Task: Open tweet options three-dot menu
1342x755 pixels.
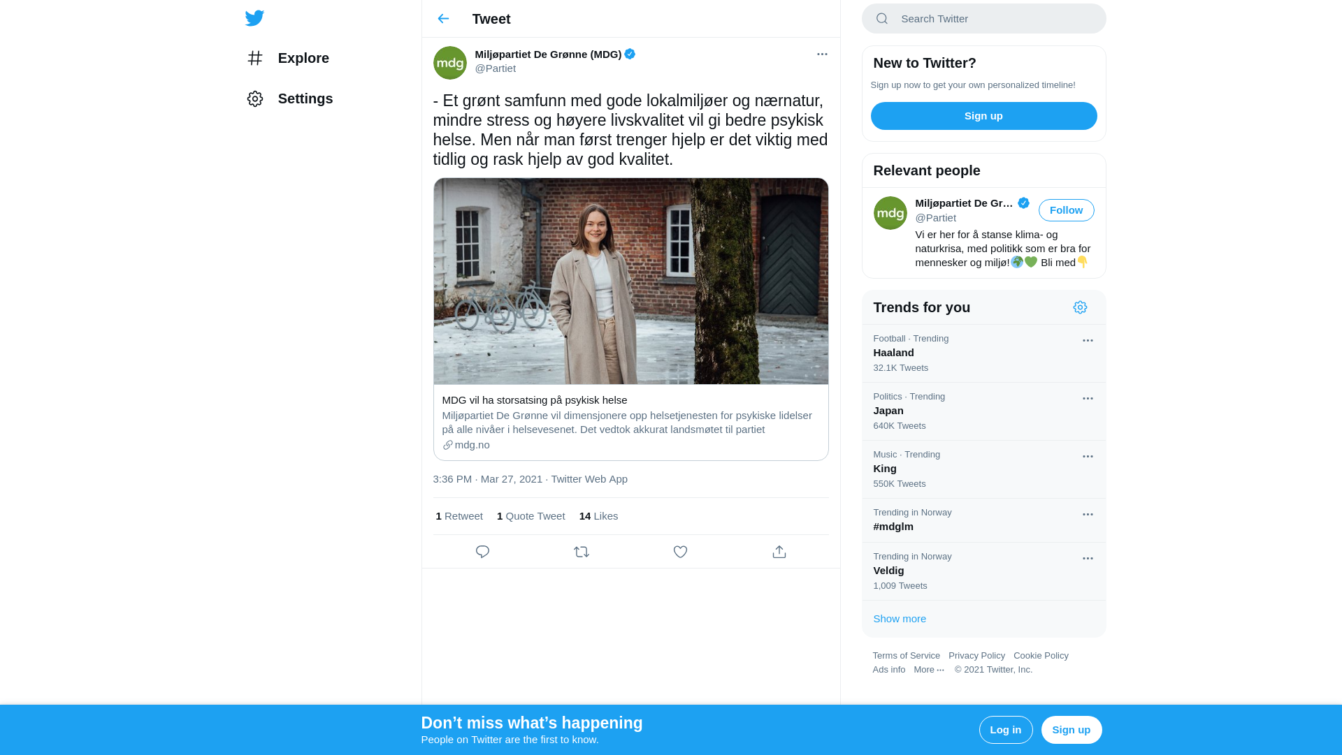Action: [822, 54]
